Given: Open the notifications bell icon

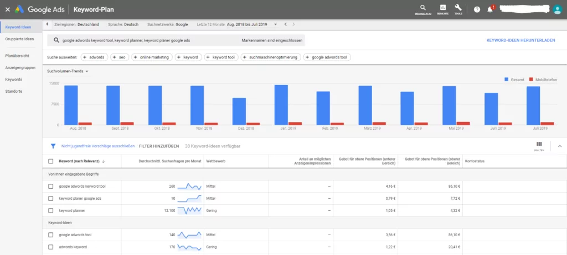Looking at the screenshot, I should 490,9.
